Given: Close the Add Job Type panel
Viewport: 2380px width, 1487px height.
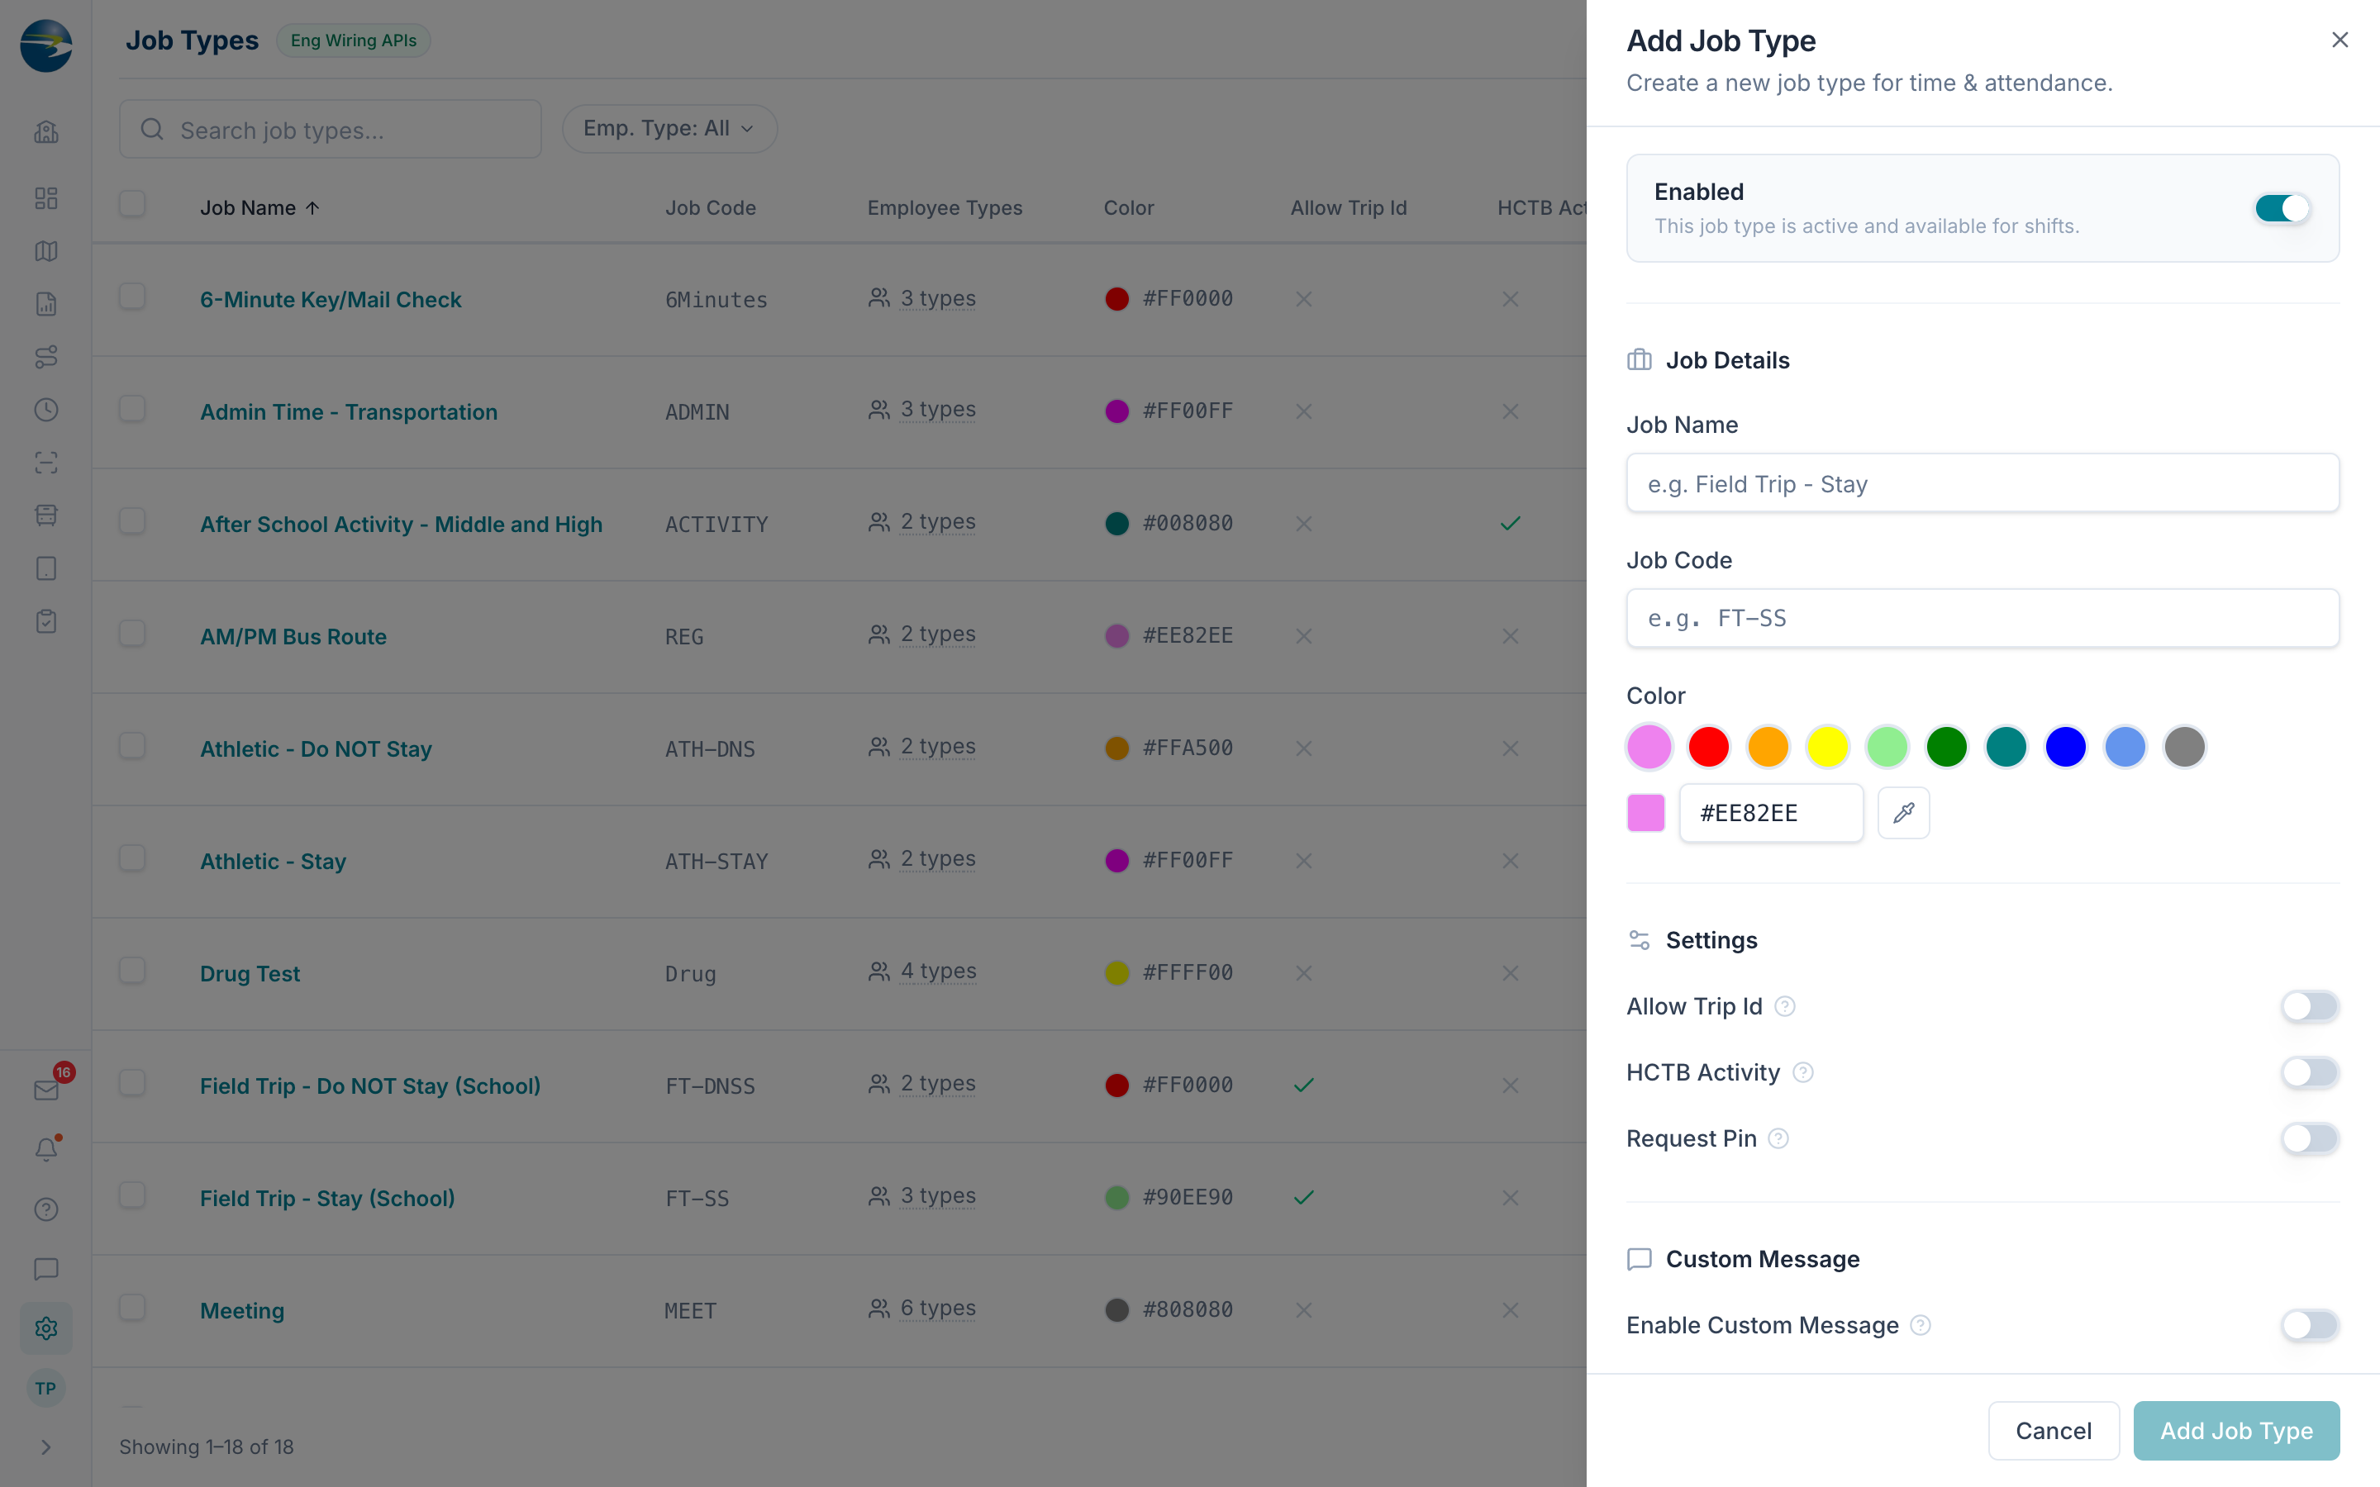Looking at the screenshot, I should [x=2340, y=40].
